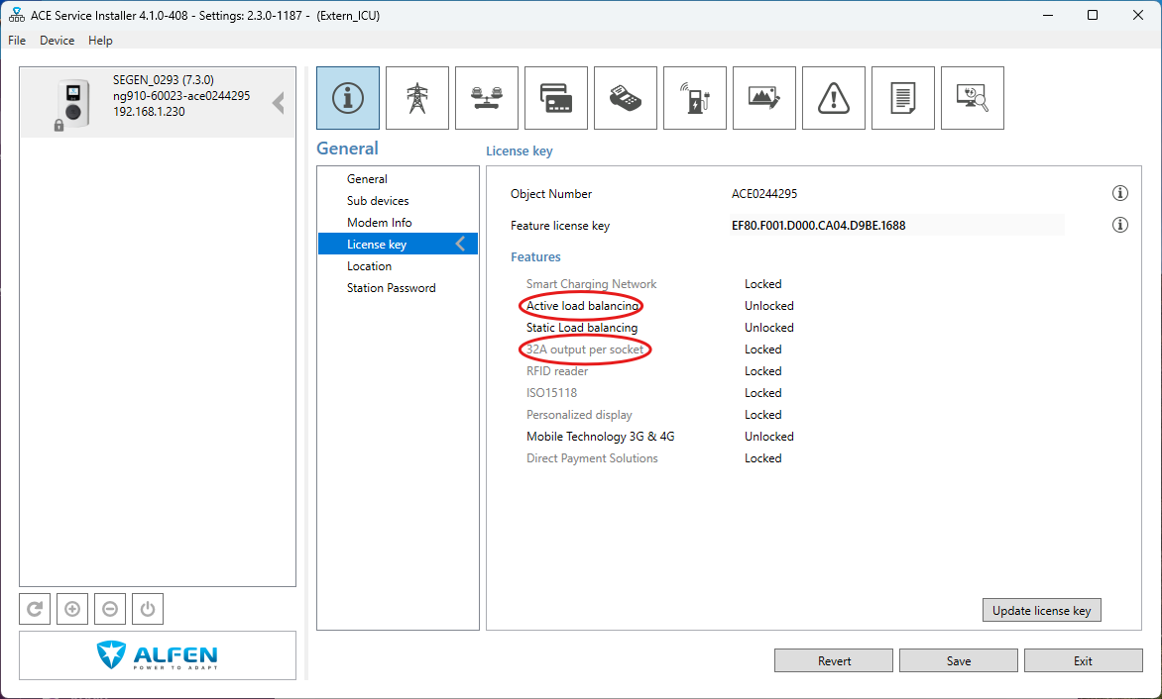
Task: Select Modem Info in the sidebar
Action: click(379, 223)
